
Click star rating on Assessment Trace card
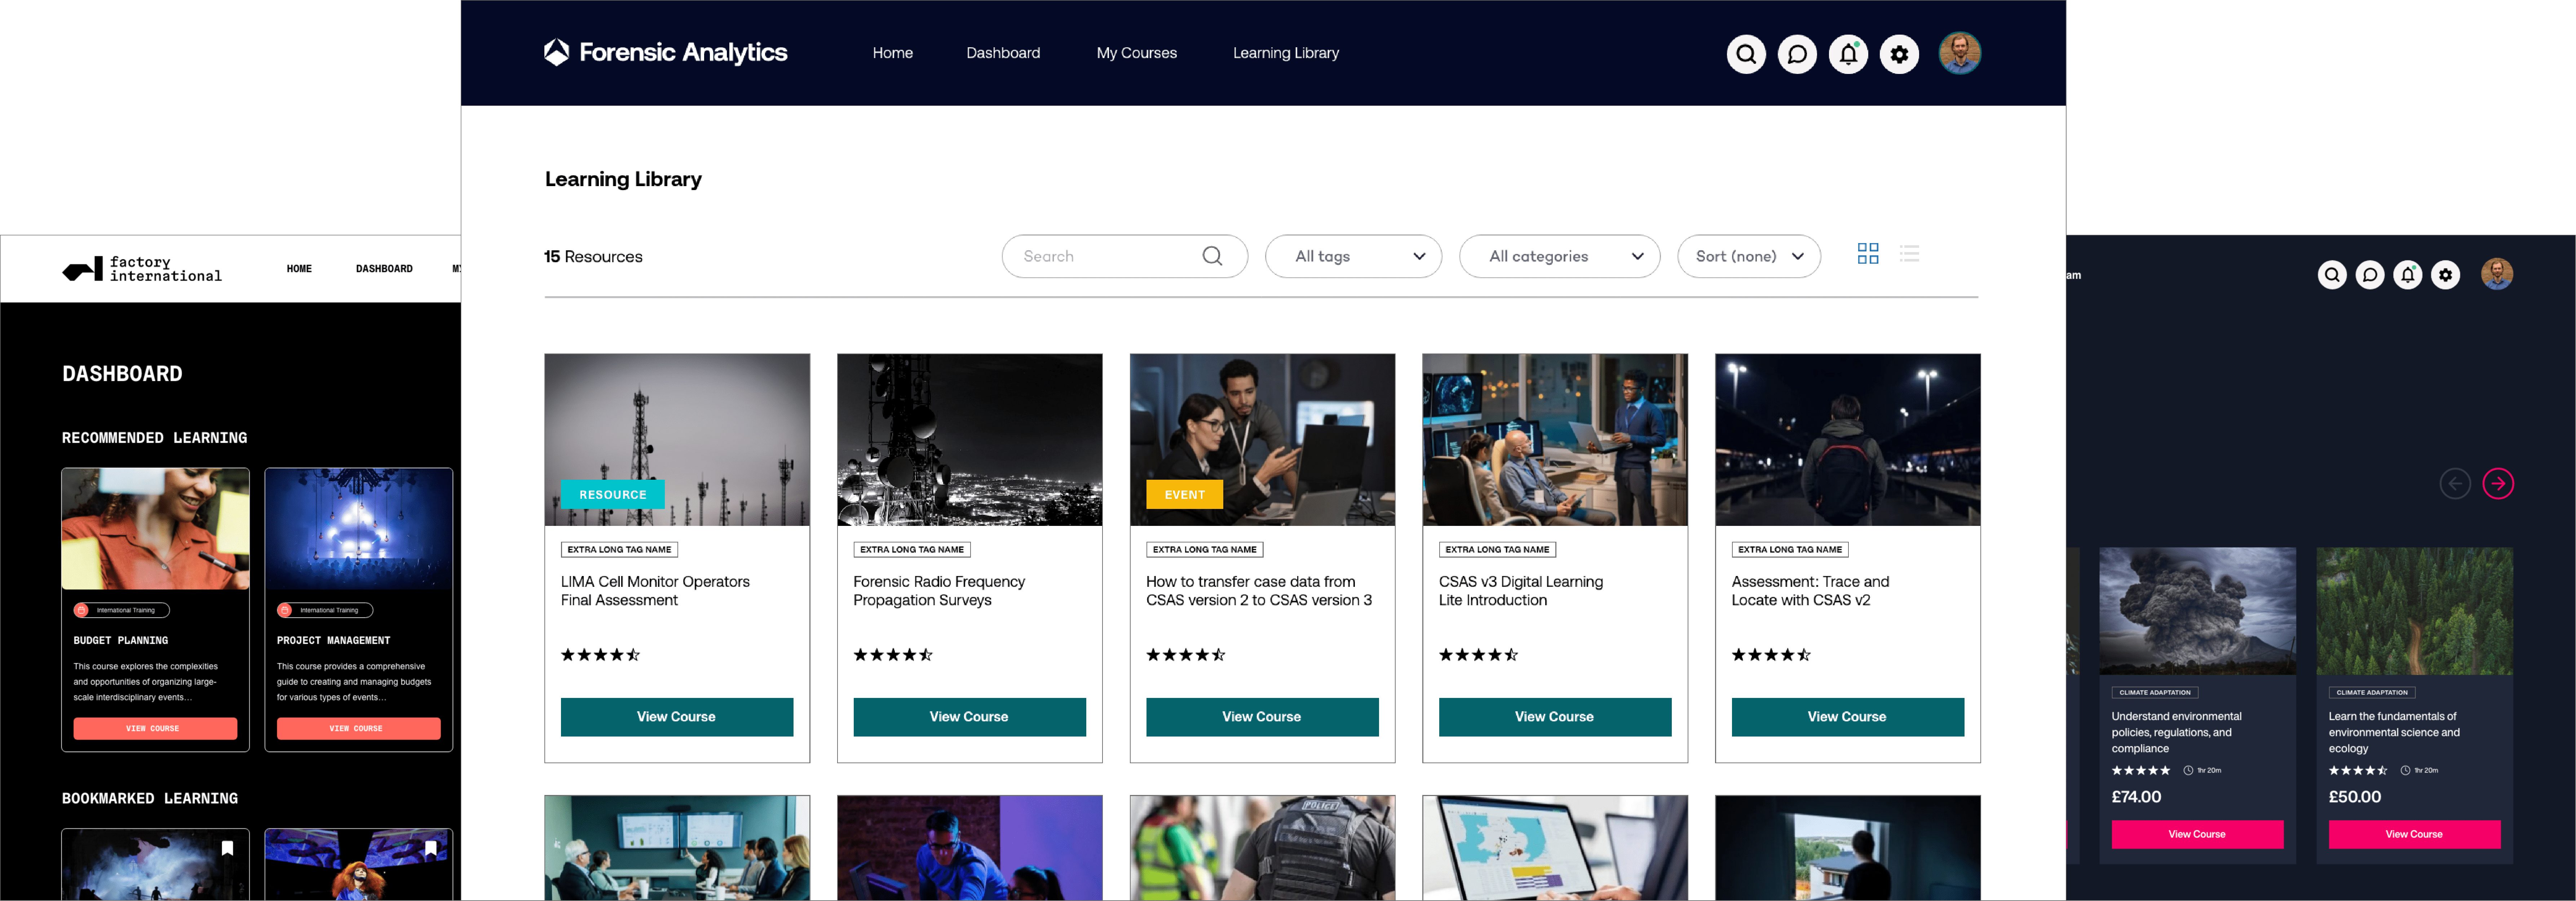click(x=1771, y=655)
